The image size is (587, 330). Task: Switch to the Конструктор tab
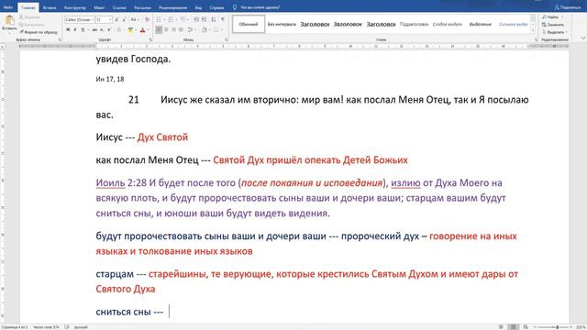pos(75,7)
